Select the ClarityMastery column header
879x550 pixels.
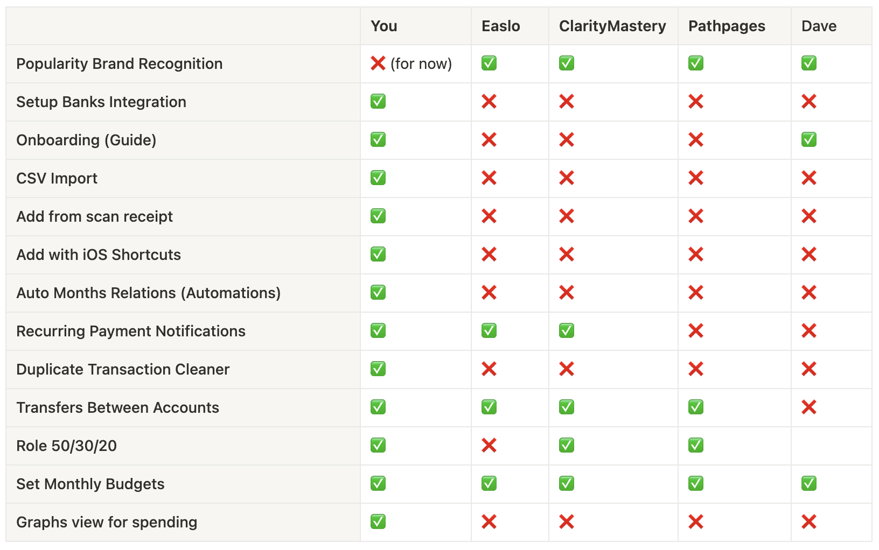pos(612,26)
